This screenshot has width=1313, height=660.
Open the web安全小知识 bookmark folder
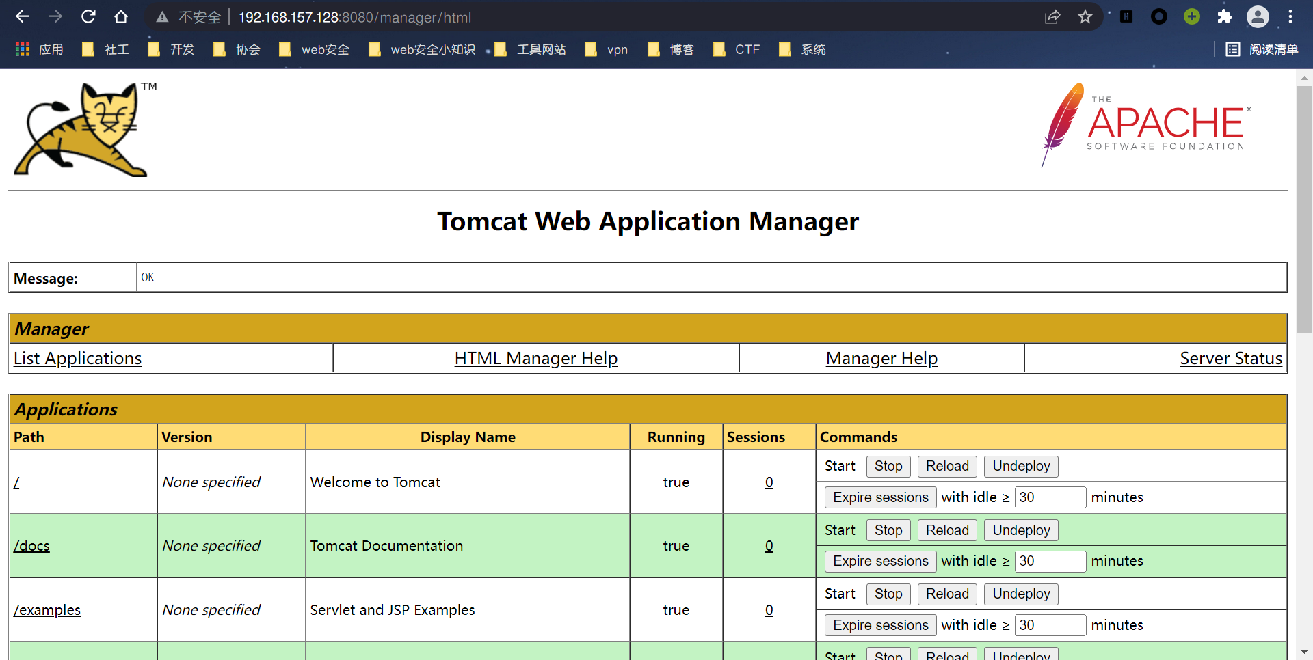tap(421, 49)
